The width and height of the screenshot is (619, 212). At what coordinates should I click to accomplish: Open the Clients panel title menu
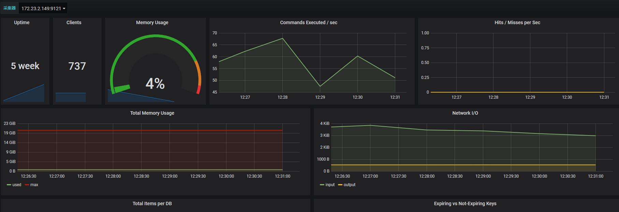click(74, 22)
